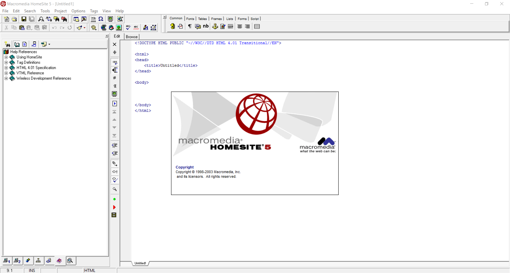Click the Help References books icon
This screenshot has height=273, width=510.
pos(6,52)
